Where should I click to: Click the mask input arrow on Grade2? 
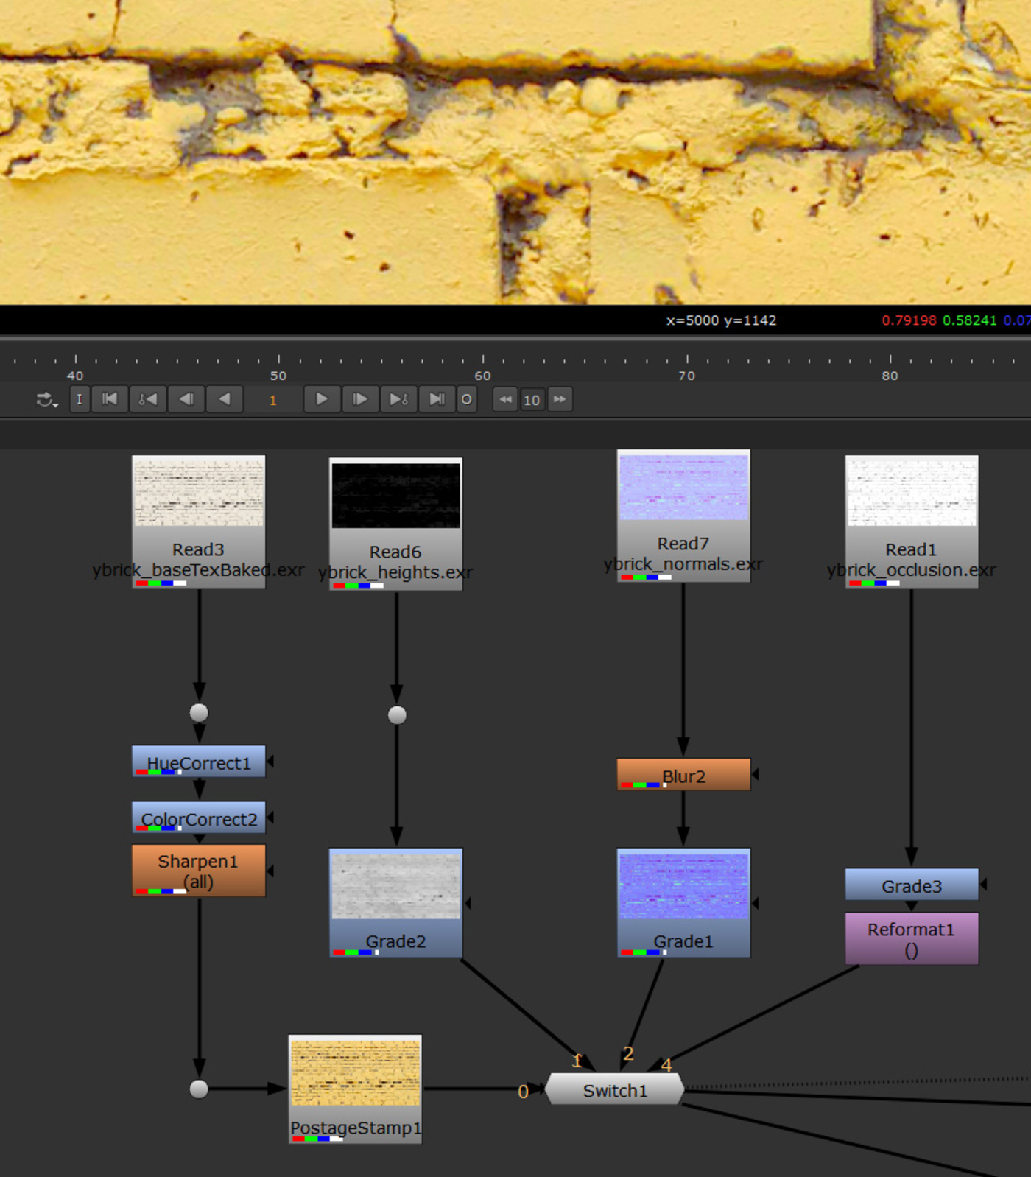point(468,903)
